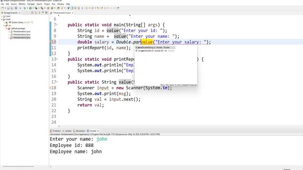Select Modularization3.java in Package Explorer
This screenshot has height=170, width=303.
[x=22, y=37]
